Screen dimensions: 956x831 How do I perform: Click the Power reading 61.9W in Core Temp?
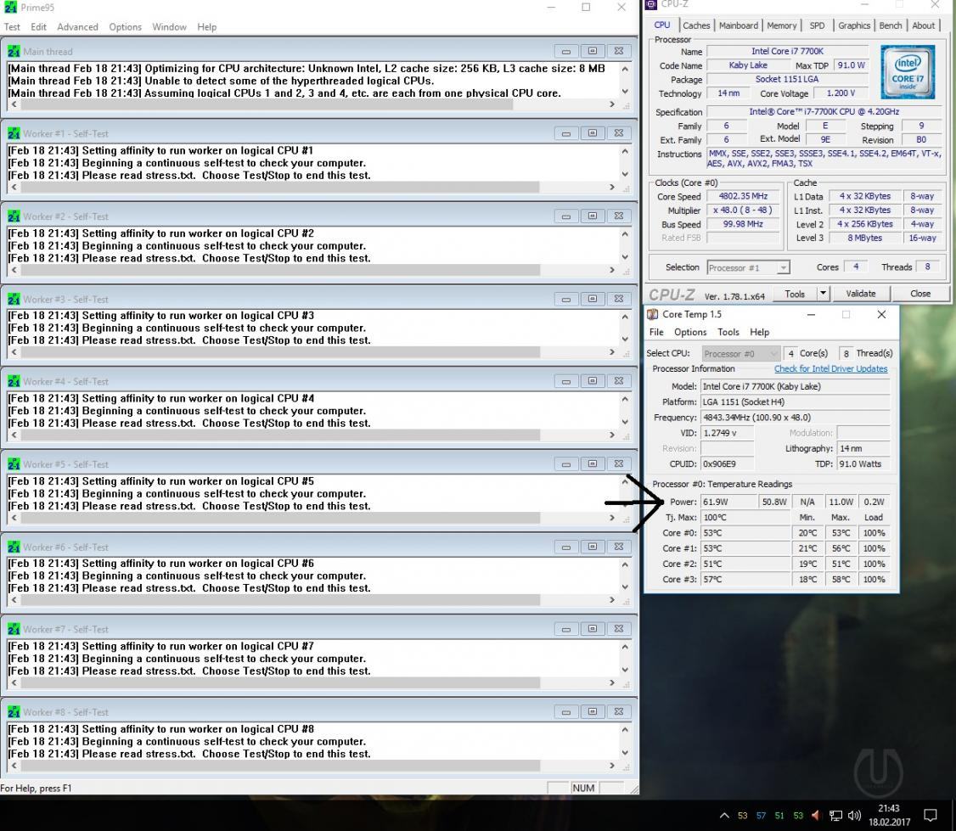tap(728, 502)
